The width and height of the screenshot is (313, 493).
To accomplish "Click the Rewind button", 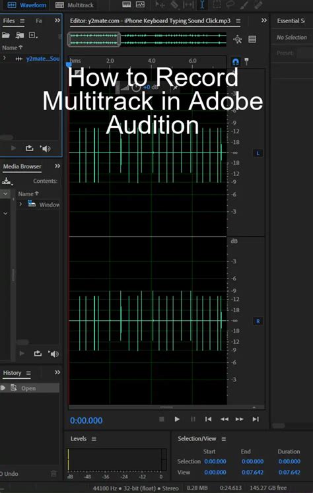I will coord(225,419).
